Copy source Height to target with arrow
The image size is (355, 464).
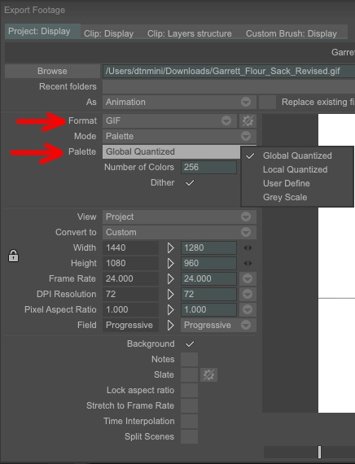point(170,264)
